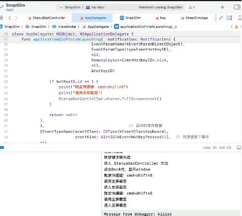This screenshot has width=242, height=216.
Task: Open the ViewModel folder in jump bar
Action: 65,27
